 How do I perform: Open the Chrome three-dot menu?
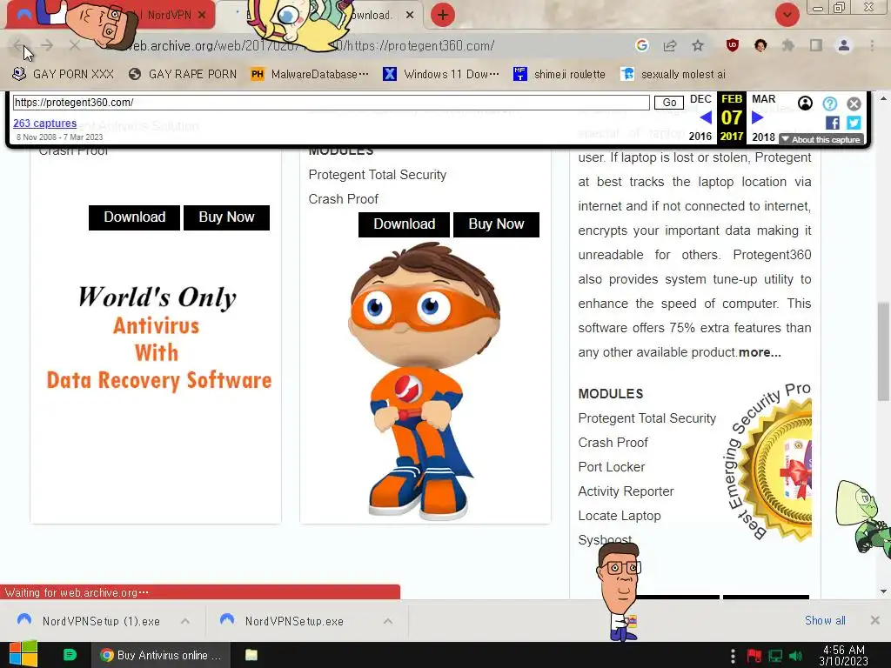(x=872, y=45)
